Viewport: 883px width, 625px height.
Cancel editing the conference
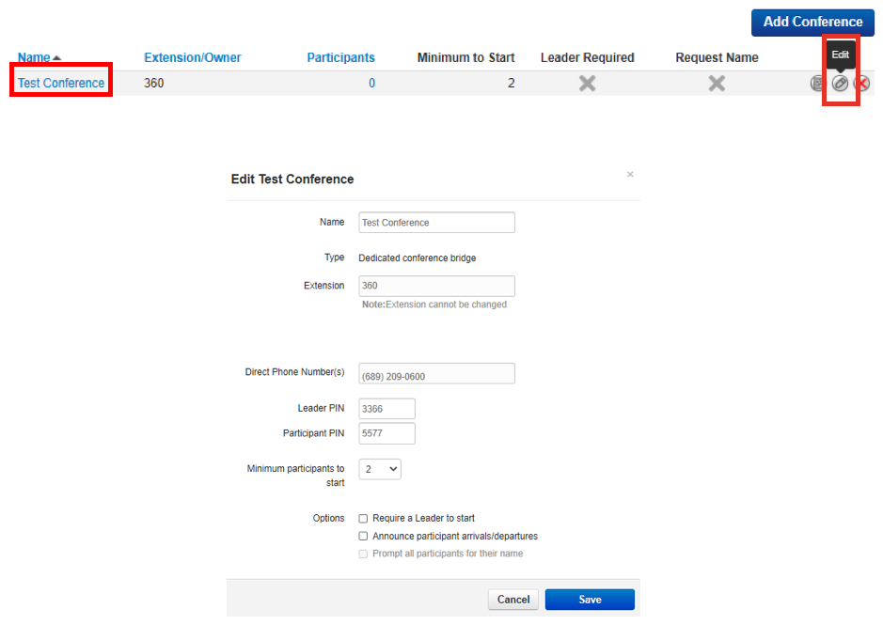tap(513, 600)
